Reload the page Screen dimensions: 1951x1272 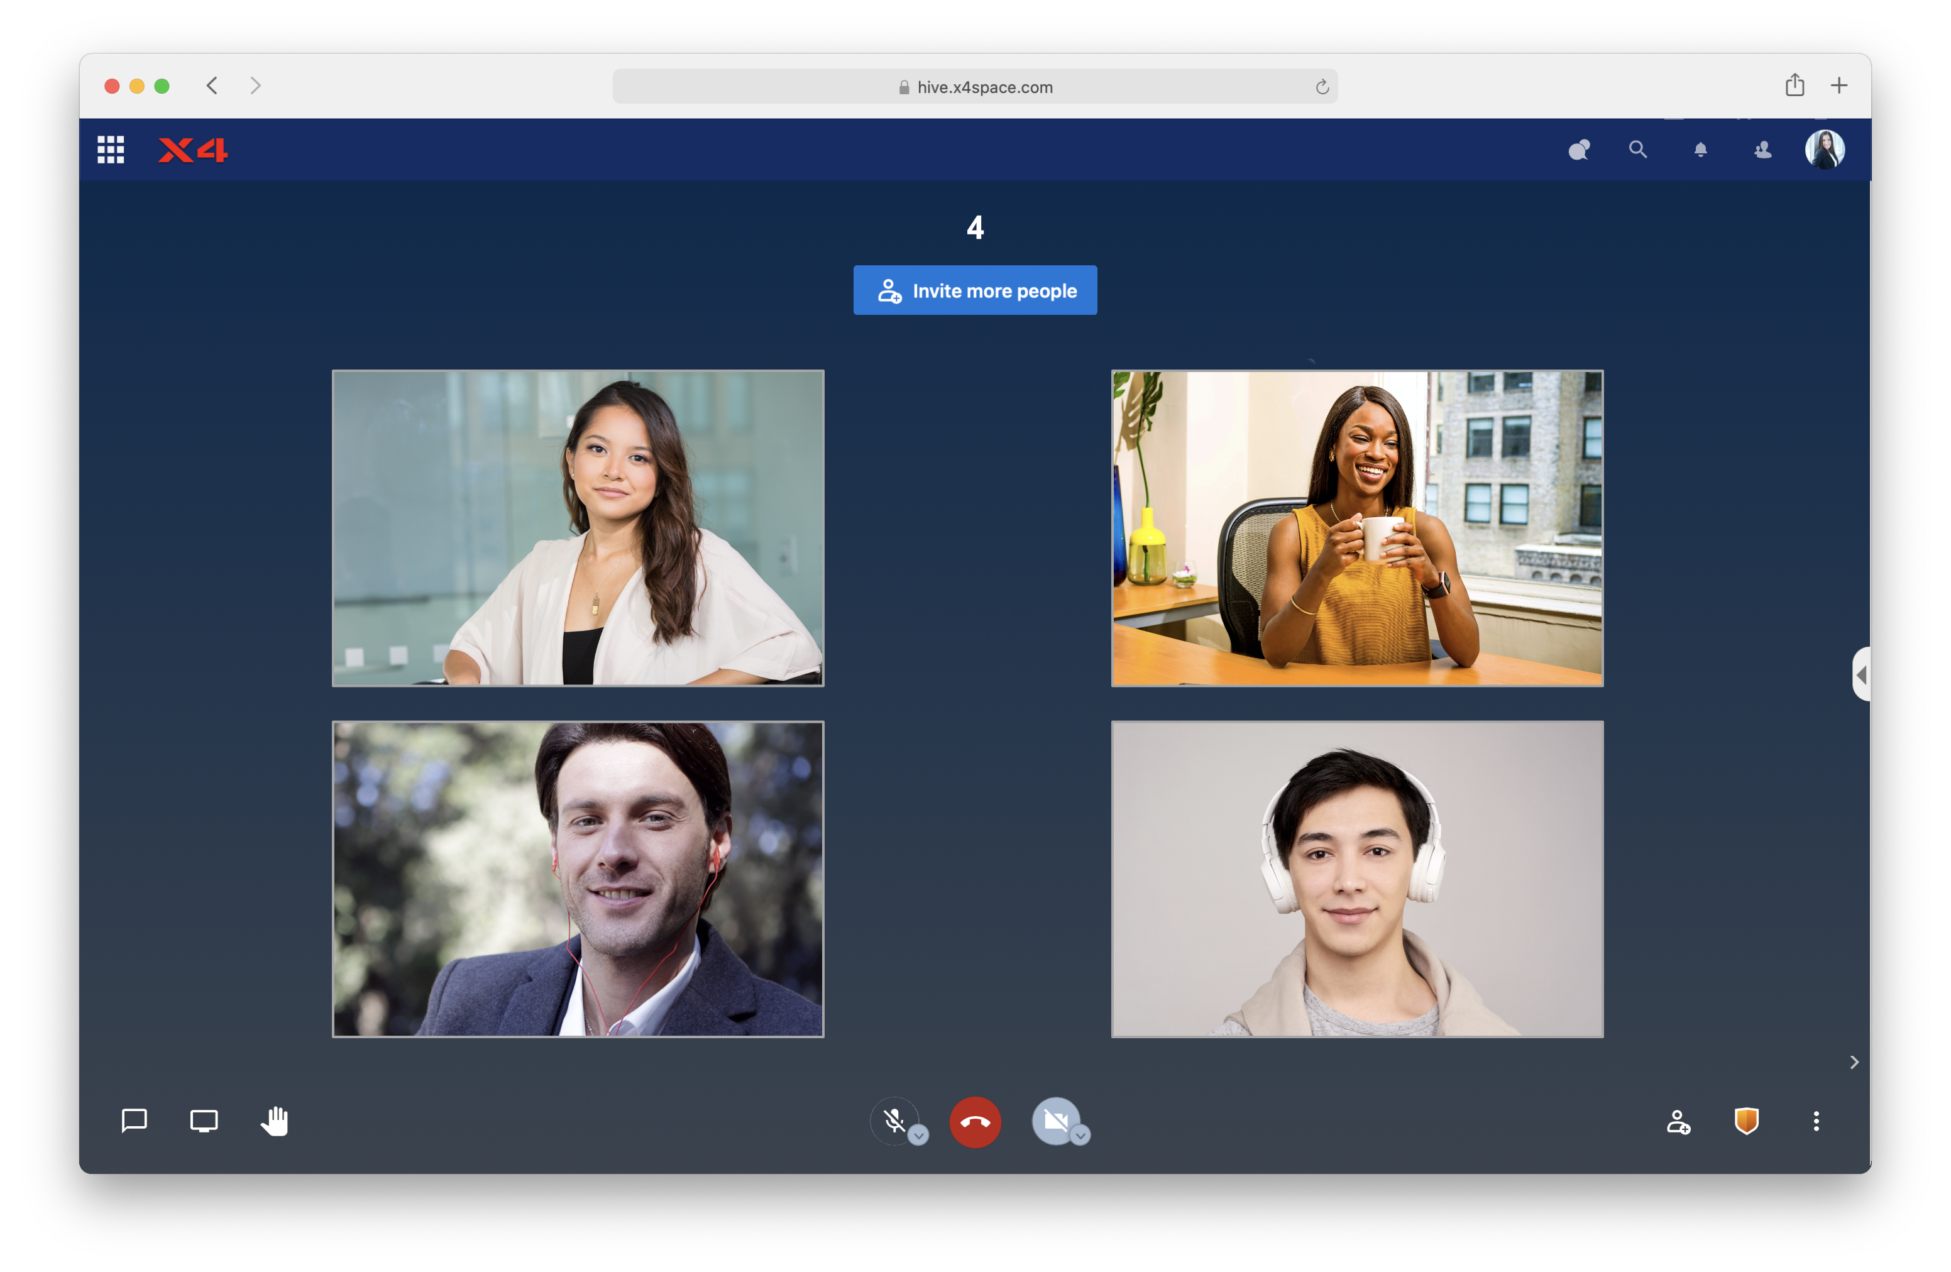click(x=1321, y=87)
